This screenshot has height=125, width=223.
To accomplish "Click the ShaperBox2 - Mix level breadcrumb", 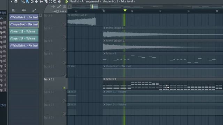I will pyautogui.click(x=118, y=1).
